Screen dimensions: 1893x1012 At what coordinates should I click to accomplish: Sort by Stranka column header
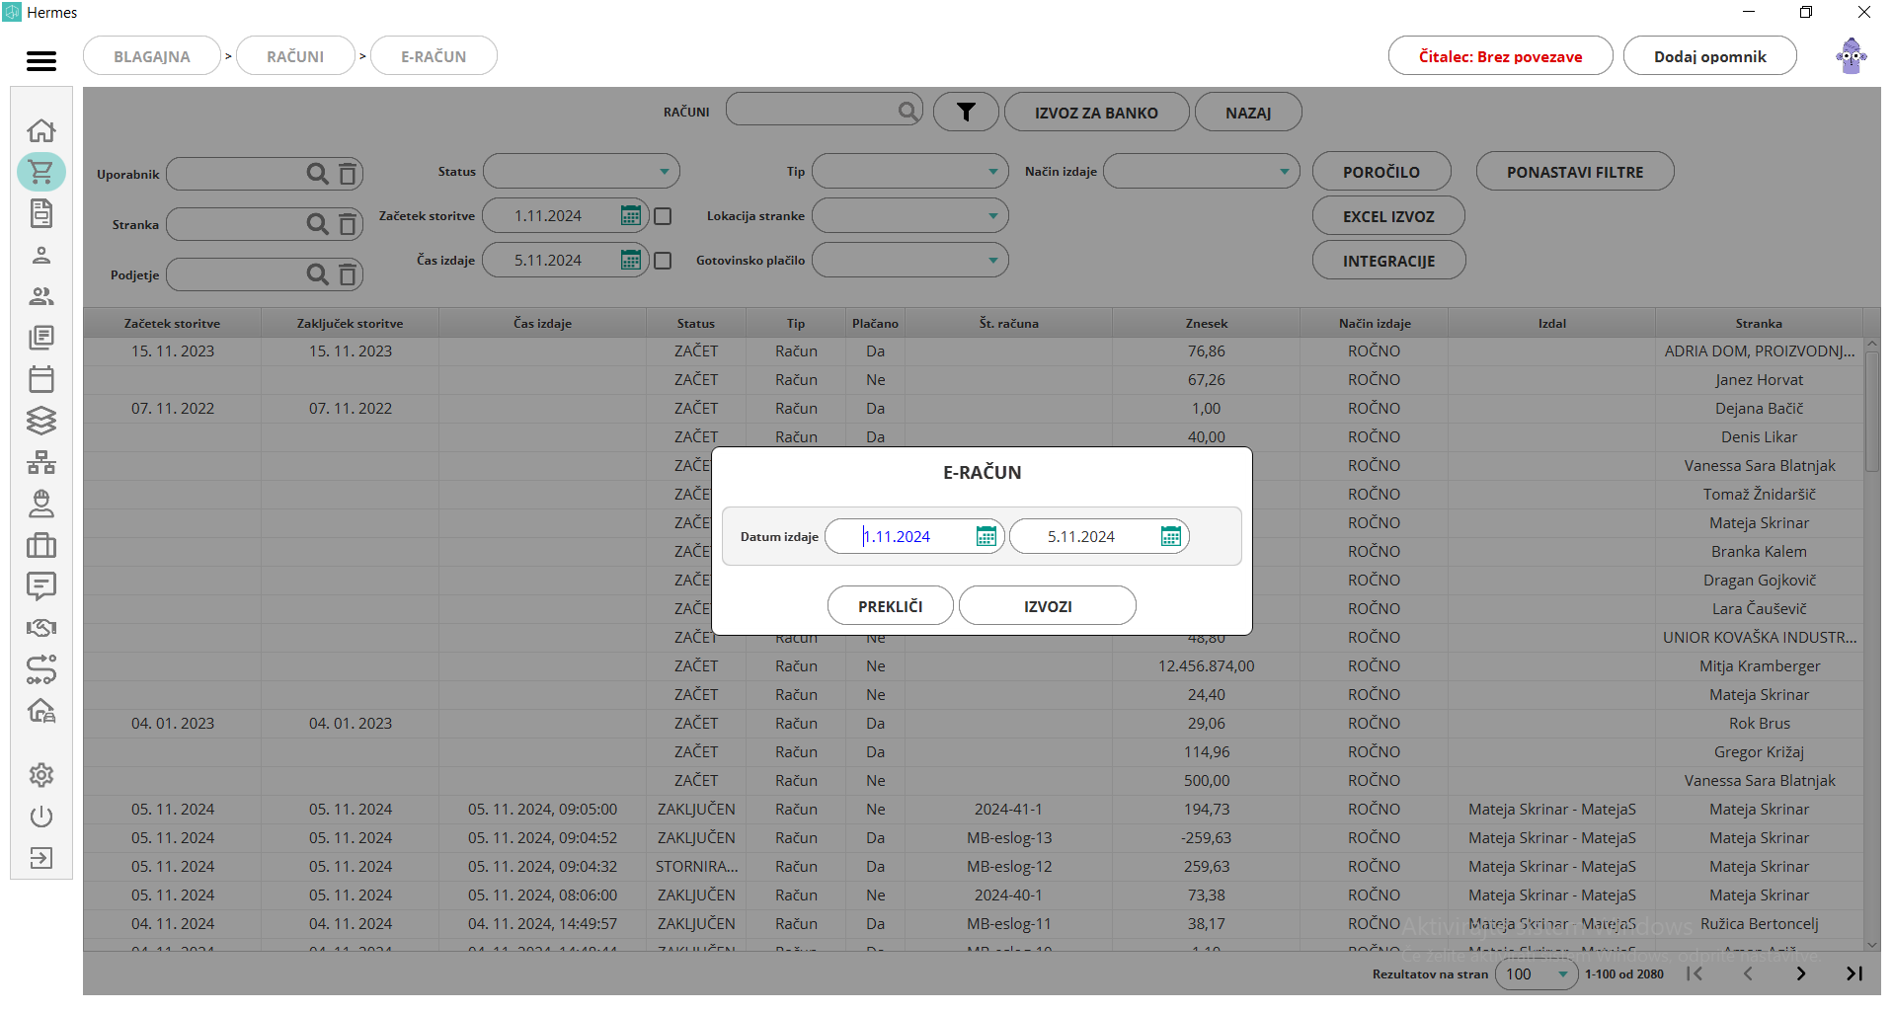tap(1759, 323)
